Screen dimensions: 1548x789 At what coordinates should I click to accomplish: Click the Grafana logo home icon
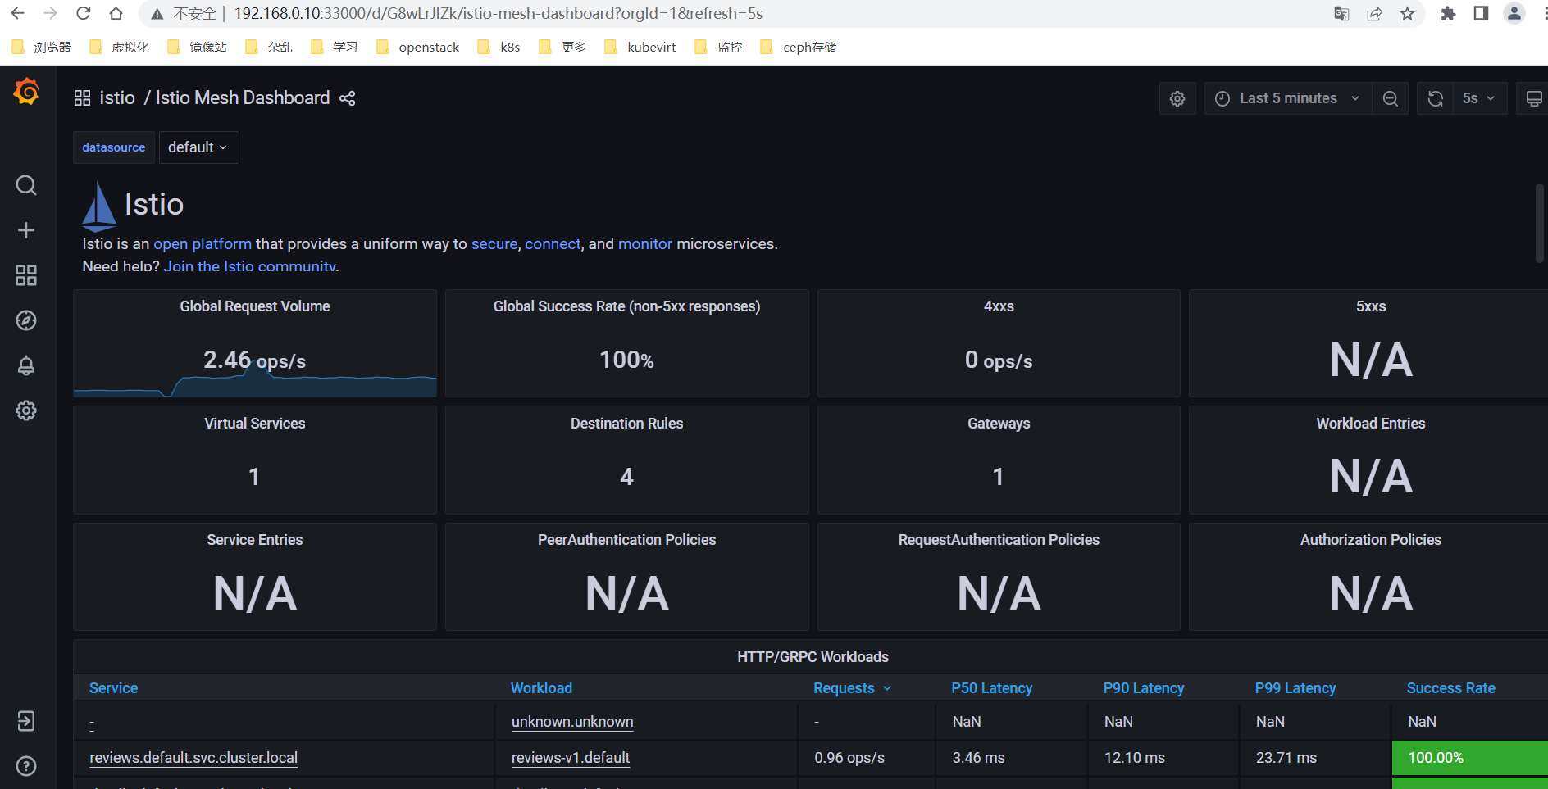[x=26, y=92]
